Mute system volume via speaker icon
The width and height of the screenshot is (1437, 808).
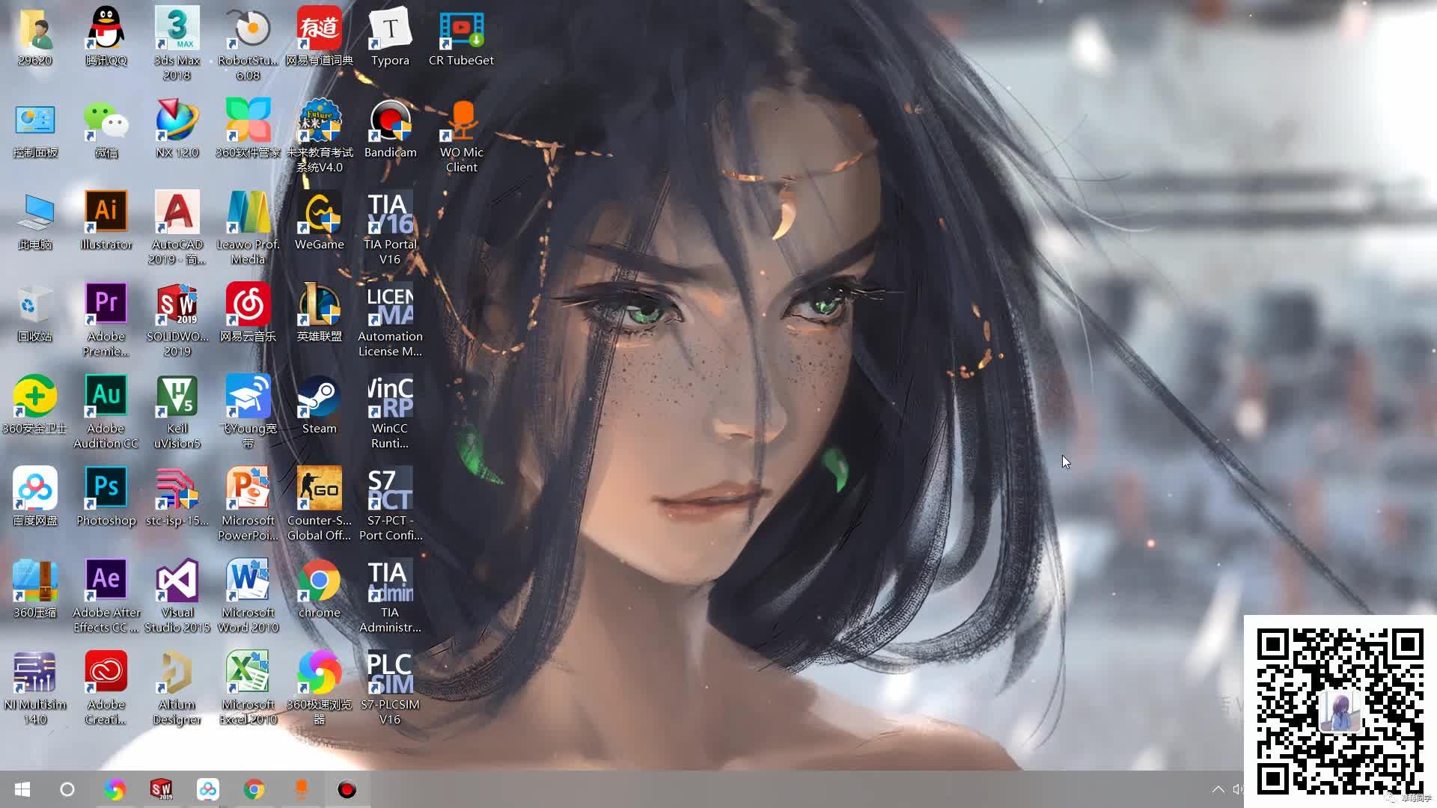point(1239,789)
